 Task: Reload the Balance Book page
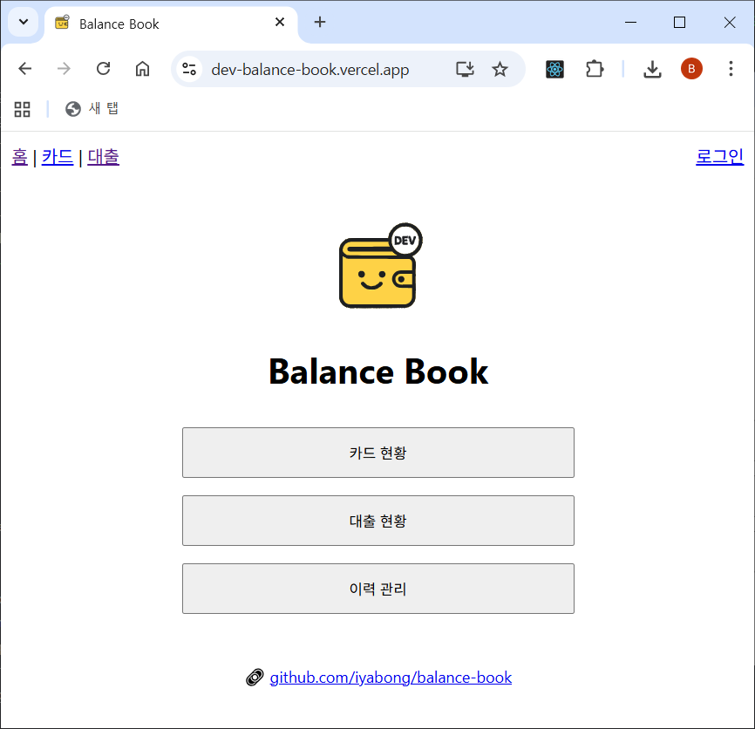[x=103, y=69]
